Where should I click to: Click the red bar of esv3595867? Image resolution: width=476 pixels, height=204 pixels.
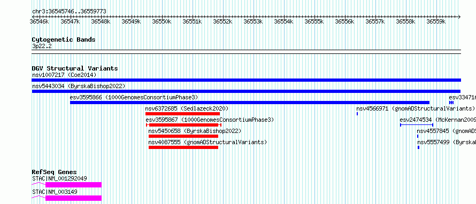point(183,125)
